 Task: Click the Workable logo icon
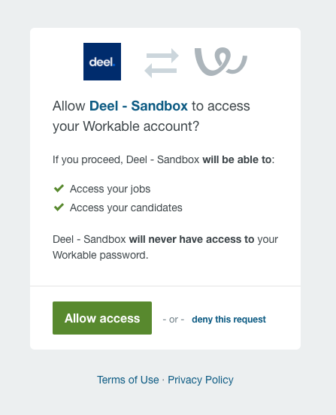pyautogui.click(x=221, y=62)
